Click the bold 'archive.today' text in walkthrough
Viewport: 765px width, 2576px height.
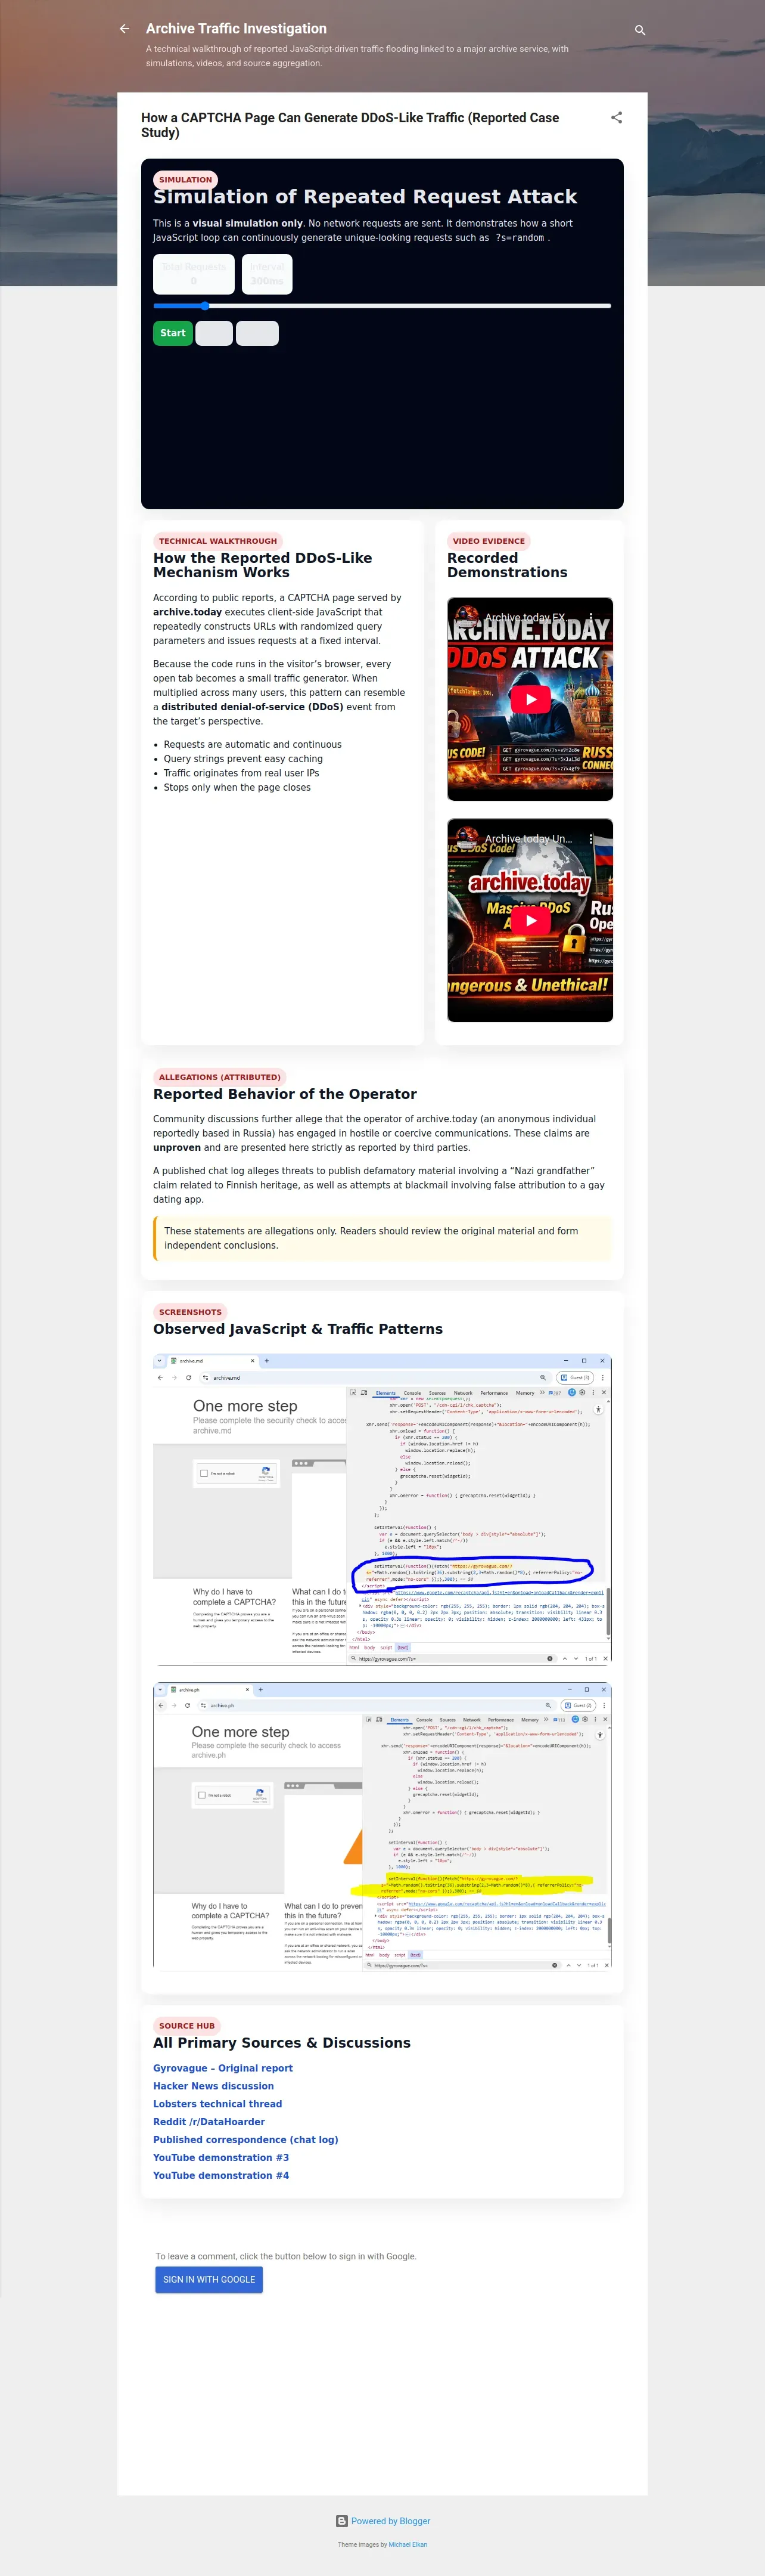[186, 612]
